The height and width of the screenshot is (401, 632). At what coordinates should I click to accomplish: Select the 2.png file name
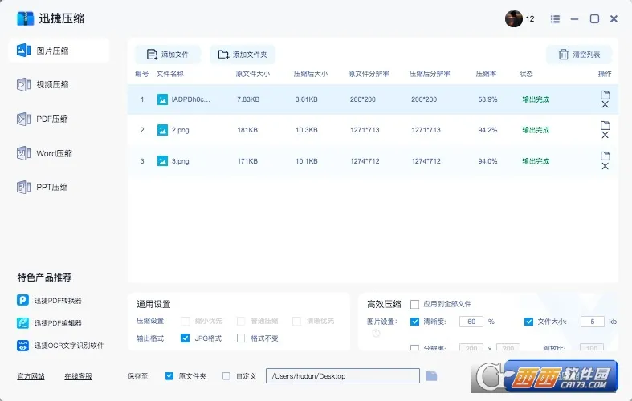point(180,130)
